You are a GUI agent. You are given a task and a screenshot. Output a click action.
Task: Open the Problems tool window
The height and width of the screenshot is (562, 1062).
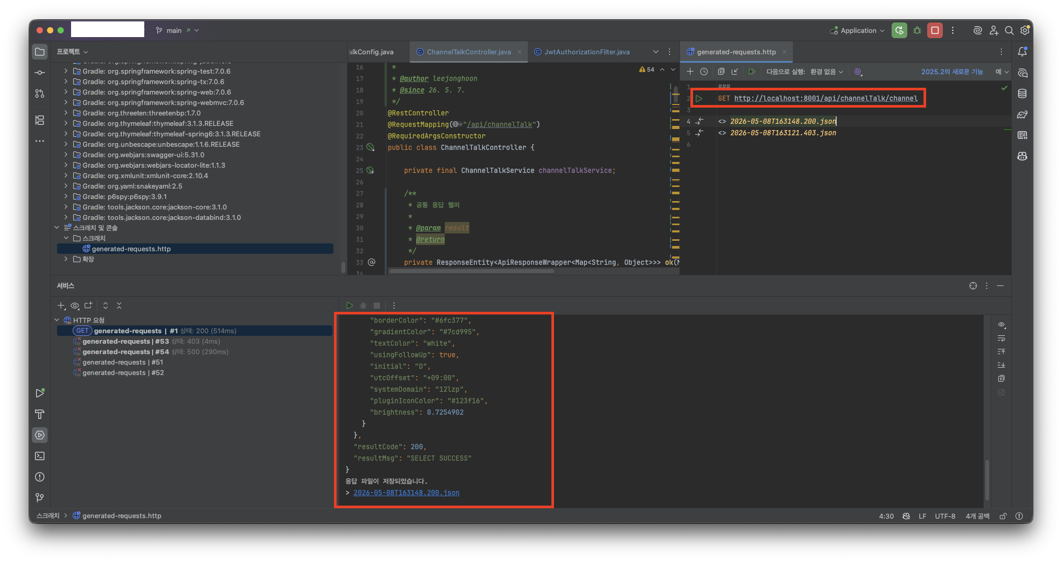40,477
